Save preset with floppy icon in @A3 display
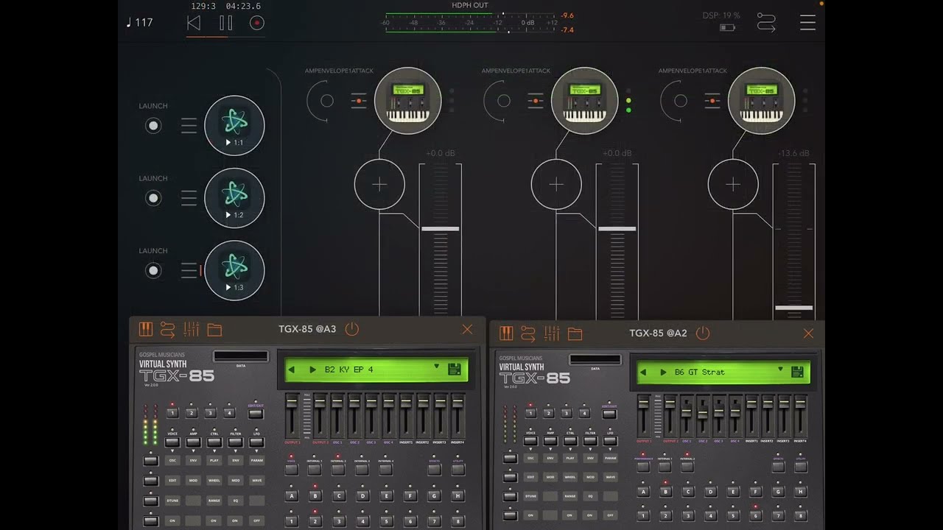This screenshot has height=530, width=943. pyautogui.click(x=455, y=370)
